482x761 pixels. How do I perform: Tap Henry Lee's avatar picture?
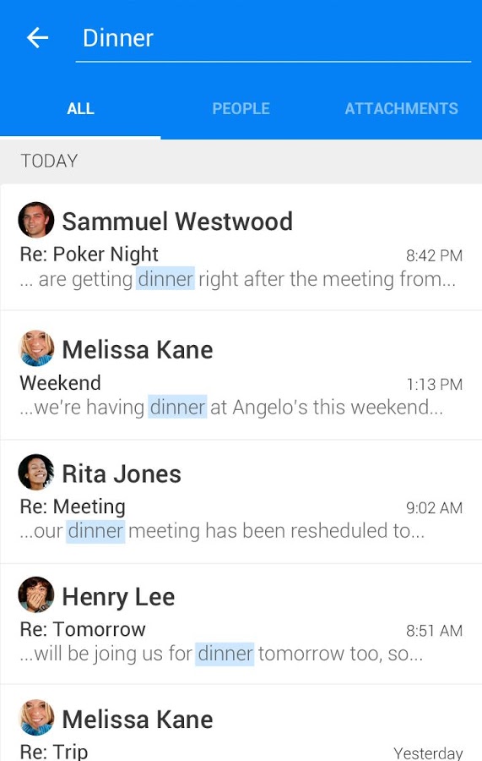click(x=36, y=595)
